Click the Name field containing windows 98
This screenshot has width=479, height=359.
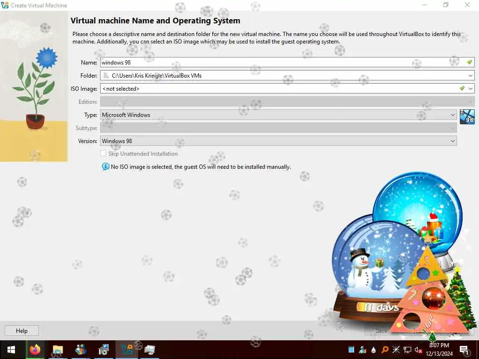click(287, 62)
